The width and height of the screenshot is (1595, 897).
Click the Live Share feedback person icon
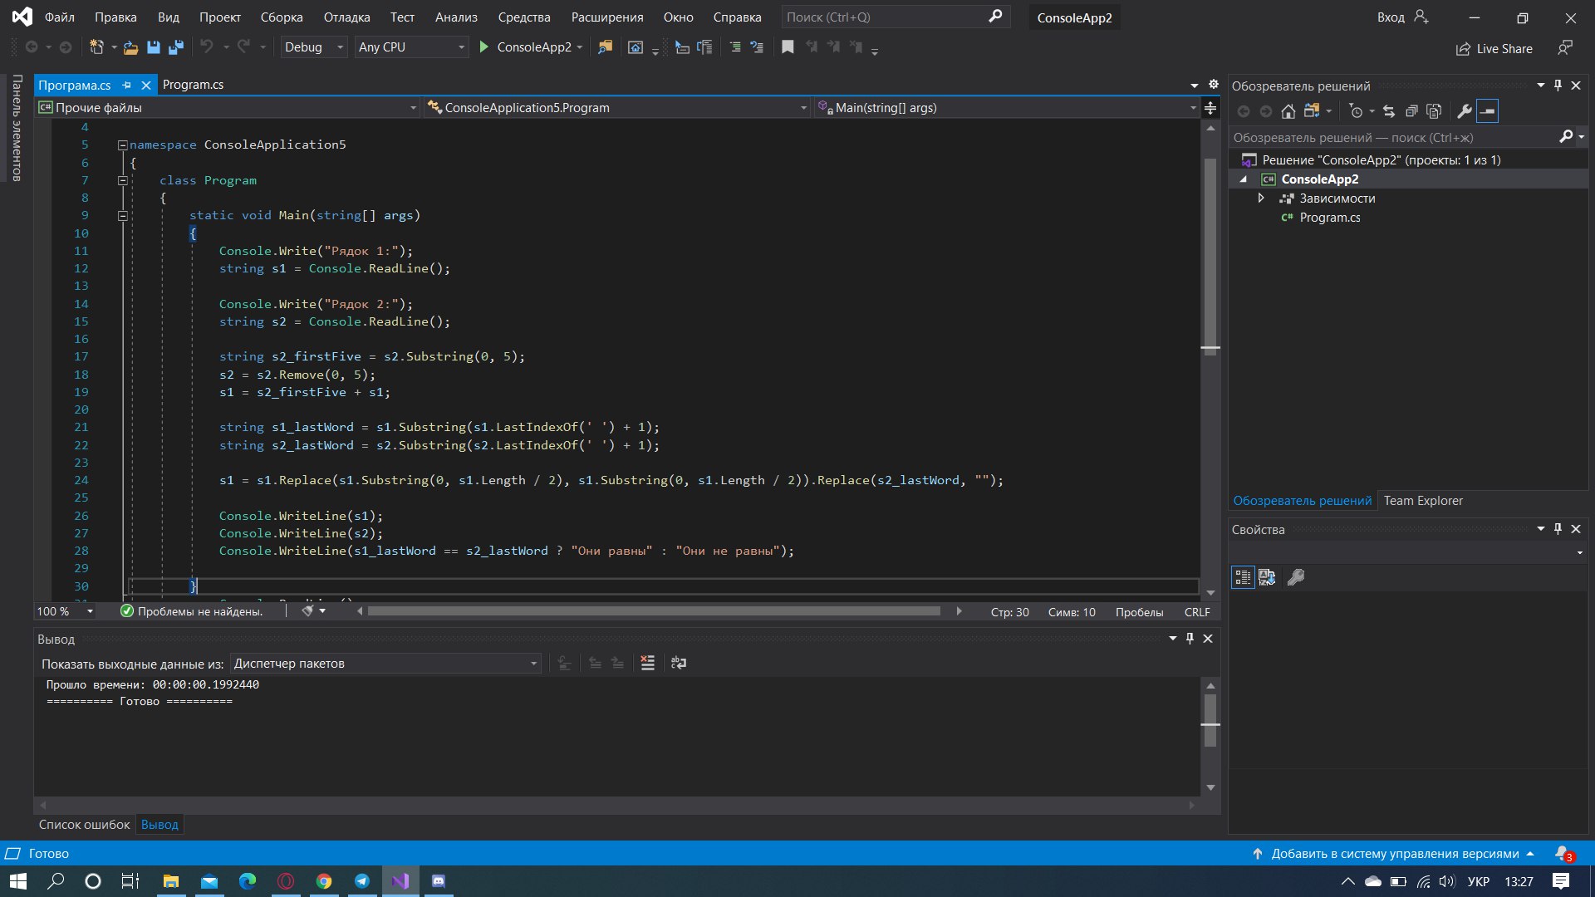tap(1564, 48)
